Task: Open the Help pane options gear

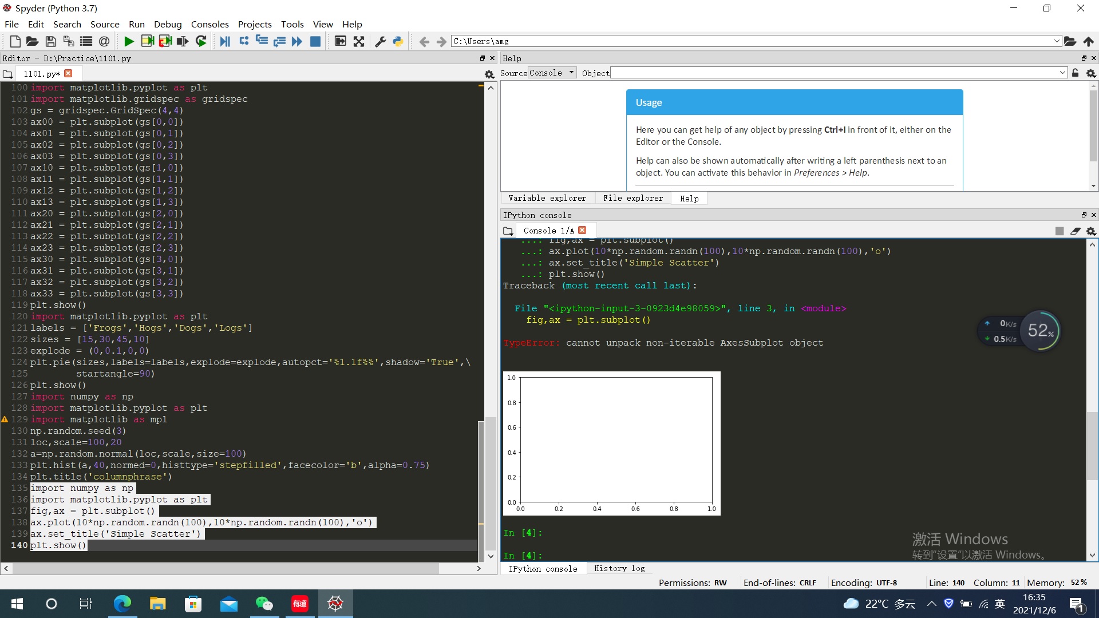Action: 1092,73
